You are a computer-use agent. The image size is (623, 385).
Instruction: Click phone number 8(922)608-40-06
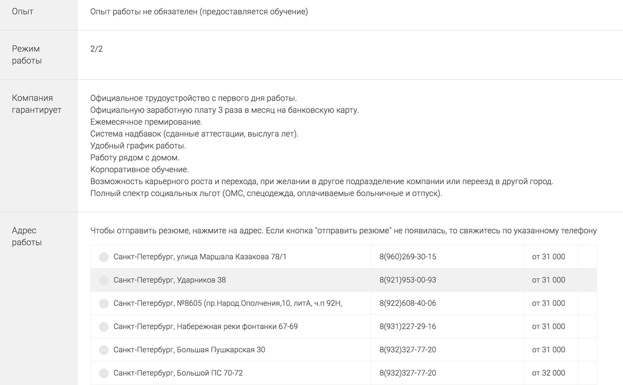coord(408,304)
